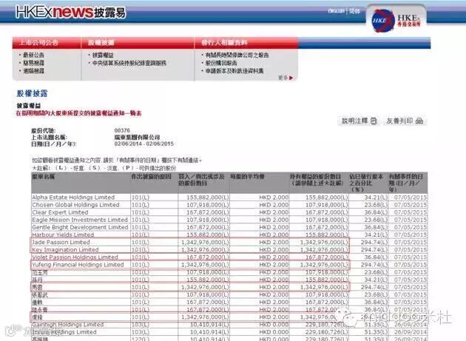This screenshot has width=466, height=341.
Task: Click stock code 00376
Action: (122, 130)
